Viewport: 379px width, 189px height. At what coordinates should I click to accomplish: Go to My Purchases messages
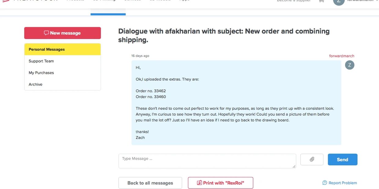tap(41, 73)
